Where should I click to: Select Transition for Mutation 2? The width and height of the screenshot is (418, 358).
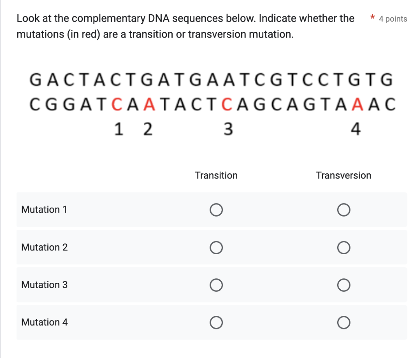[216, 247]
